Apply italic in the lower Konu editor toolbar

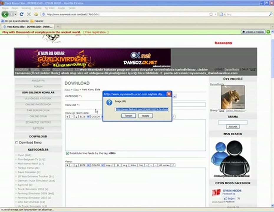(x=72, y=165)
